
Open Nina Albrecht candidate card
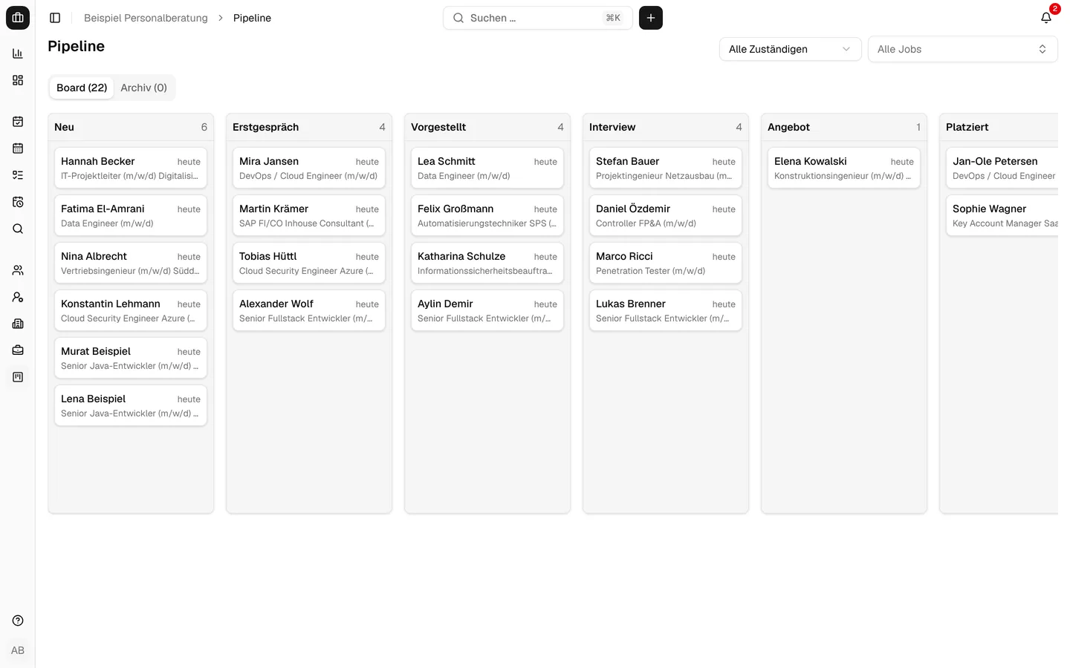pos(131,263)
